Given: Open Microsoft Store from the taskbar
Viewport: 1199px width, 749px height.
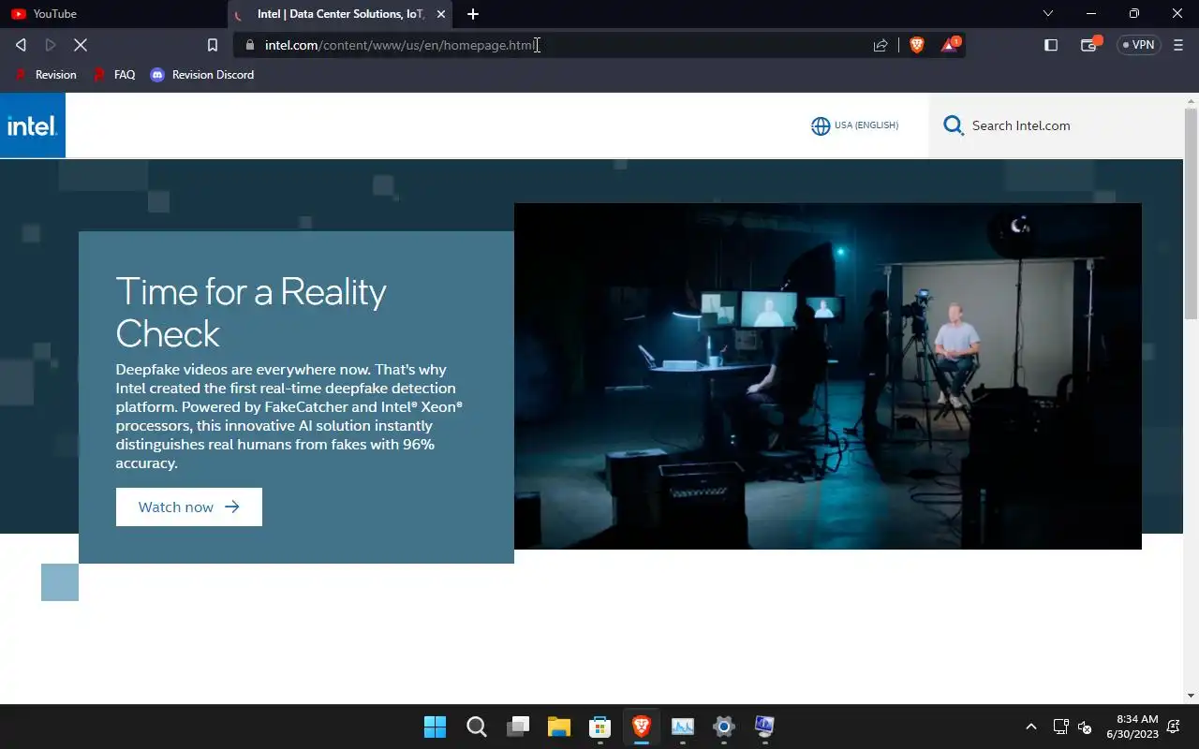Looking at the screenshot, I should [600, 727].
